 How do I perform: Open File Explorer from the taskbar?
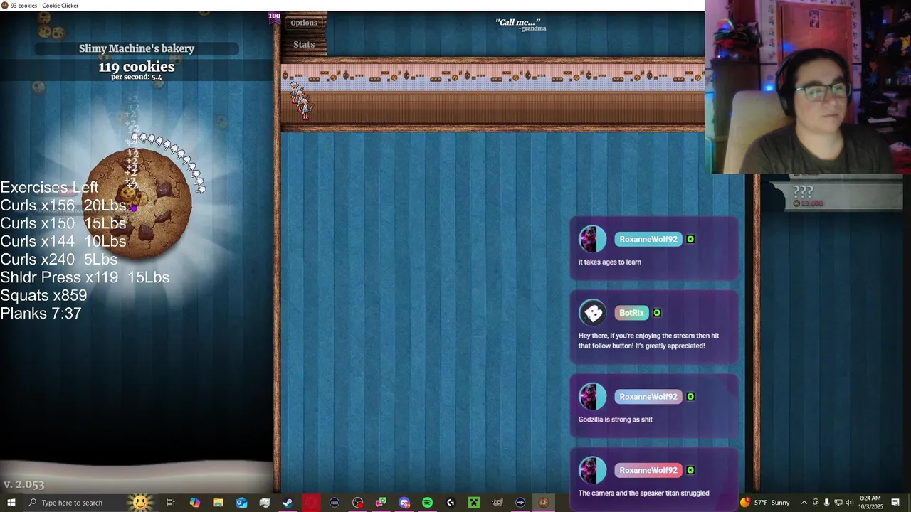[x=218, y=503]
